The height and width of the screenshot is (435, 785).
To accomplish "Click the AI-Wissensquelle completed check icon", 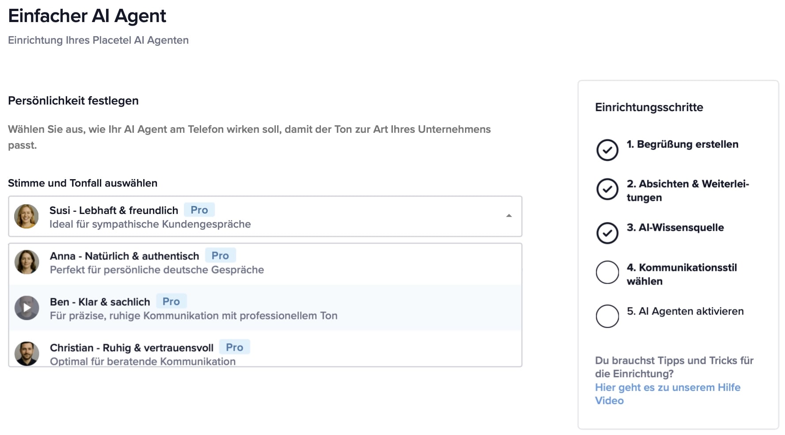I will (607, 233).
